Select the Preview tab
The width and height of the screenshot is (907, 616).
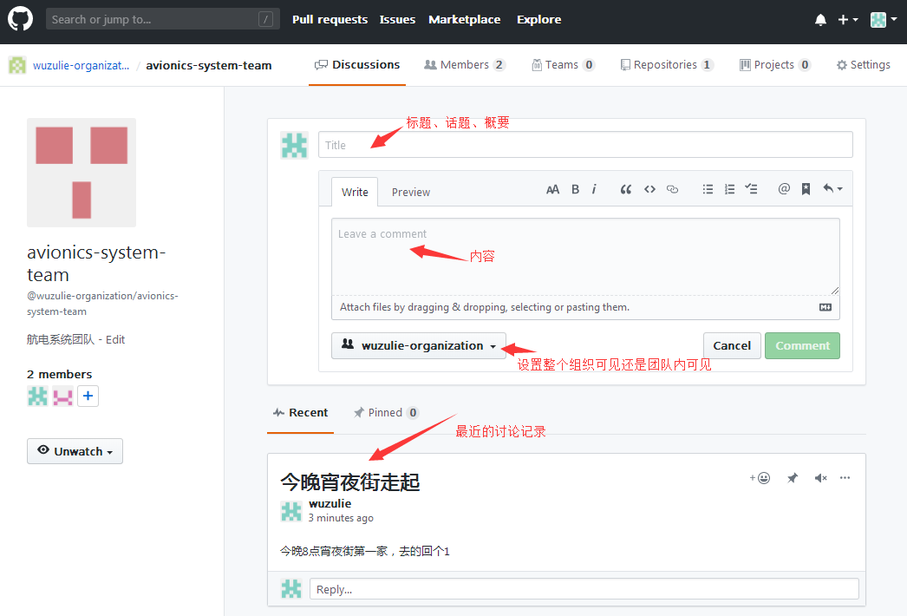tap(411, 193)
